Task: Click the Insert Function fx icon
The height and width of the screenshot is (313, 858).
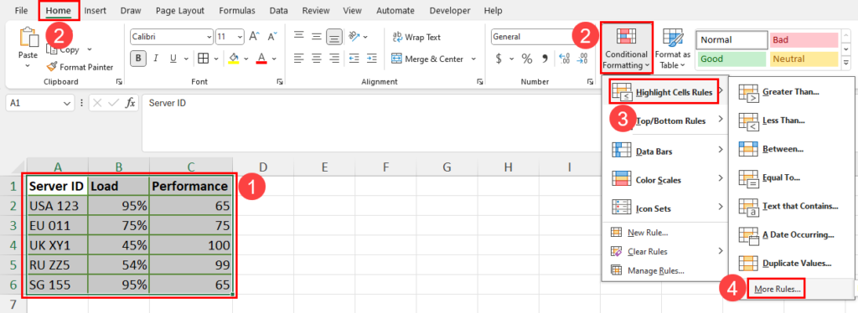Action: click(130, 103)
